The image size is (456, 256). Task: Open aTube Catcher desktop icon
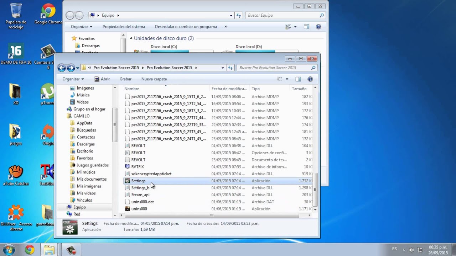[16, 175]
